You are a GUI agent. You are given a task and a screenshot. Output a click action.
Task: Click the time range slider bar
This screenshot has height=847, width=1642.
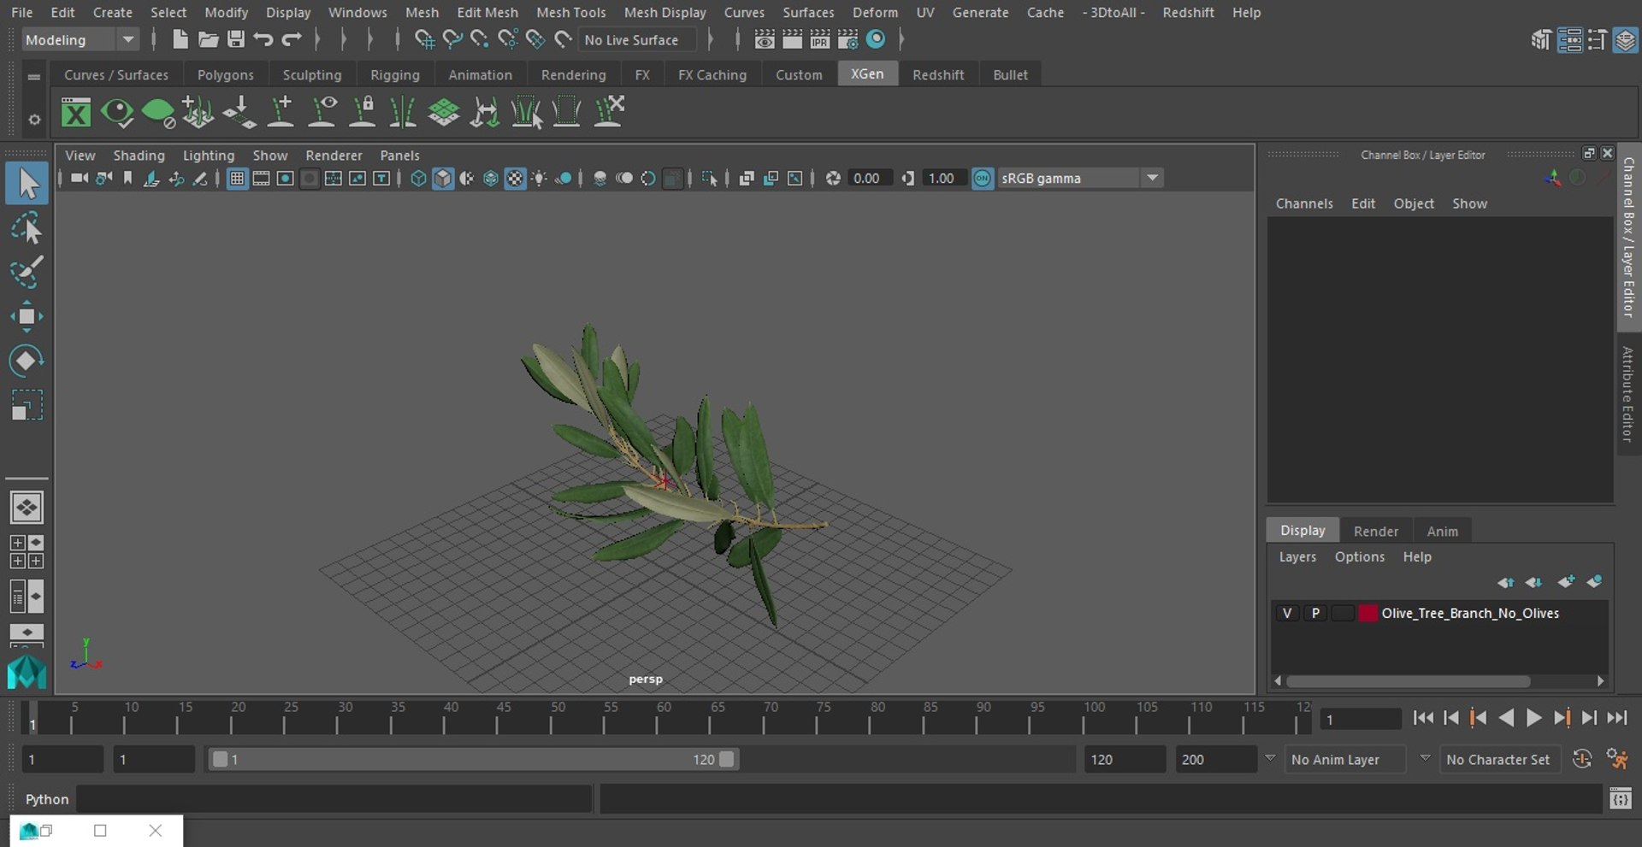tap(474, 759)
